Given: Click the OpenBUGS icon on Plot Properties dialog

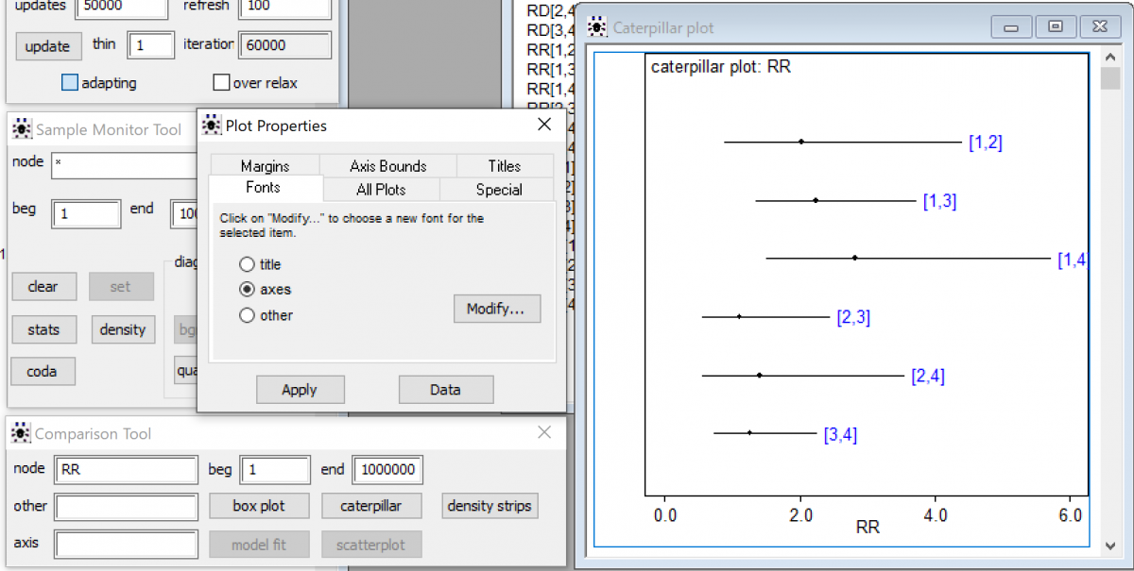Looking at the screenshot, I should [x=211, y=125].
